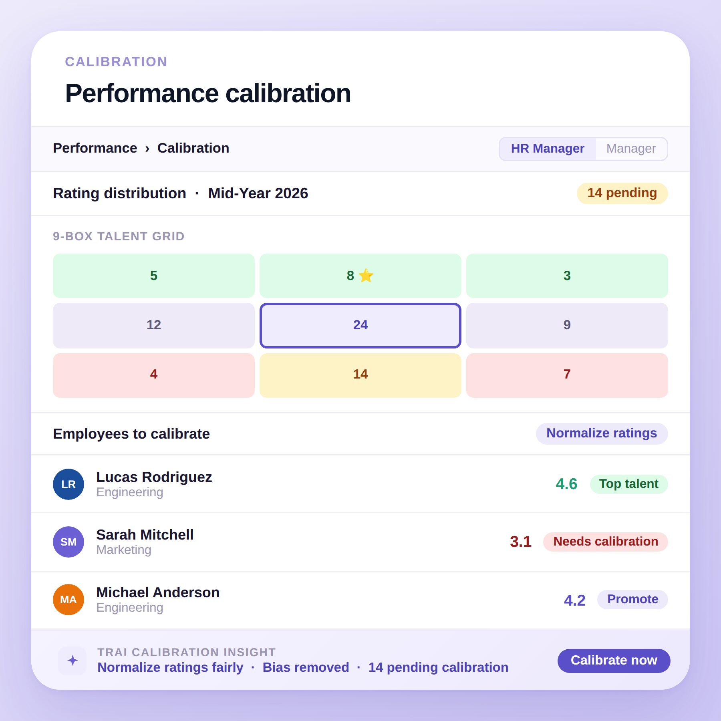Screen dimensions: 721x721
Task: Click Sarah Mitchell's 3.1 rating score
Action: click(520, 542)
